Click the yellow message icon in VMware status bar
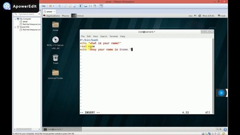This screenshot has width=240, height=135. pos(223,134)
